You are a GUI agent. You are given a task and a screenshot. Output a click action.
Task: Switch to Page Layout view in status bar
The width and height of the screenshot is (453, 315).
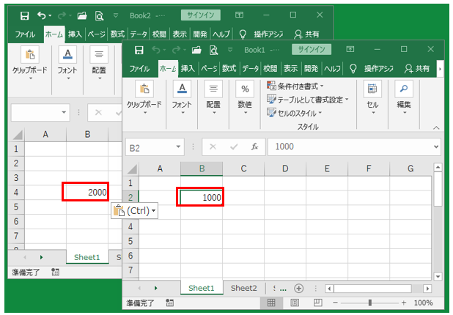click(295, 303)
